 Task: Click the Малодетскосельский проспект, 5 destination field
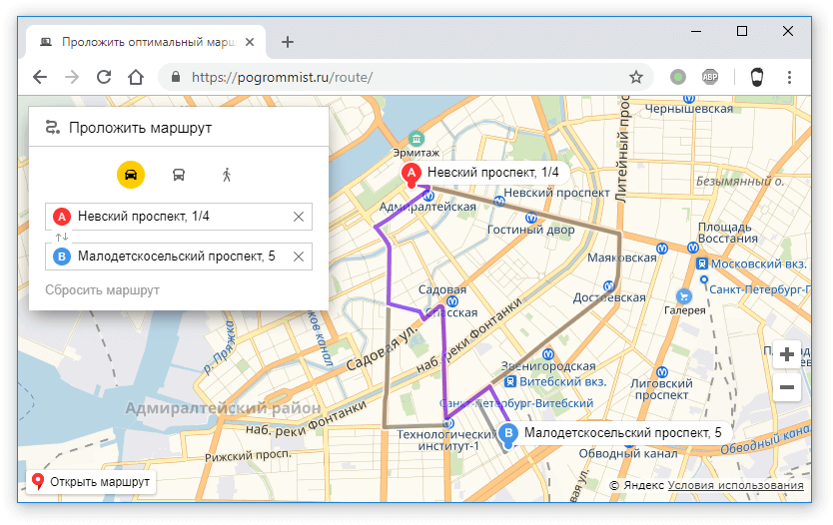click(180, 257)
